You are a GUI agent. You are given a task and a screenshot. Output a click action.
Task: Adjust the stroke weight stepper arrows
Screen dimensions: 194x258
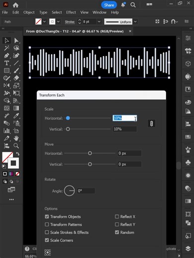80,21
